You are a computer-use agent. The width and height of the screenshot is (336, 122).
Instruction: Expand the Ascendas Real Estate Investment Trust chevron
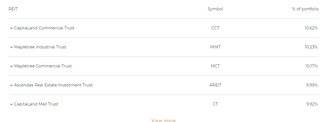[x=11, y=85]
